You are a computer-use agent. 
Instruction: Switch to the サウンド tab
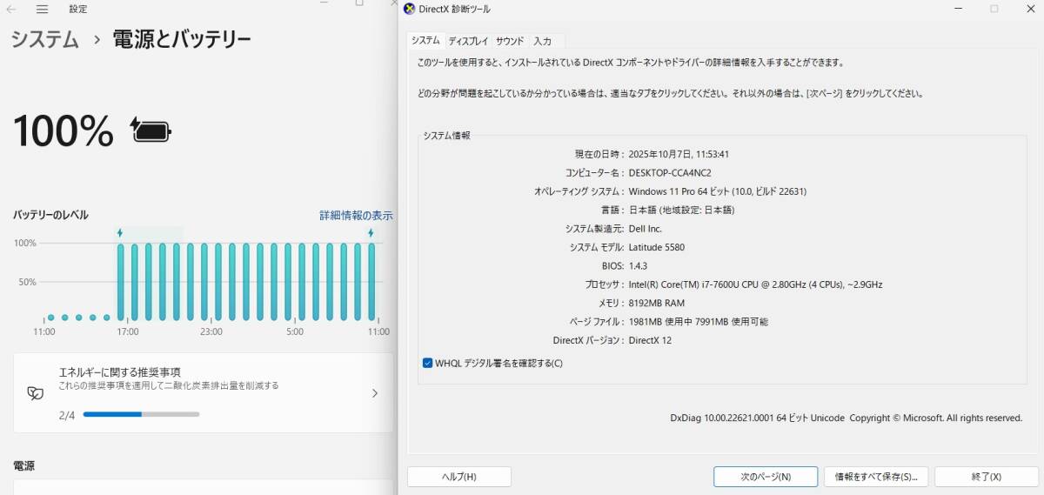pos(510,41)
